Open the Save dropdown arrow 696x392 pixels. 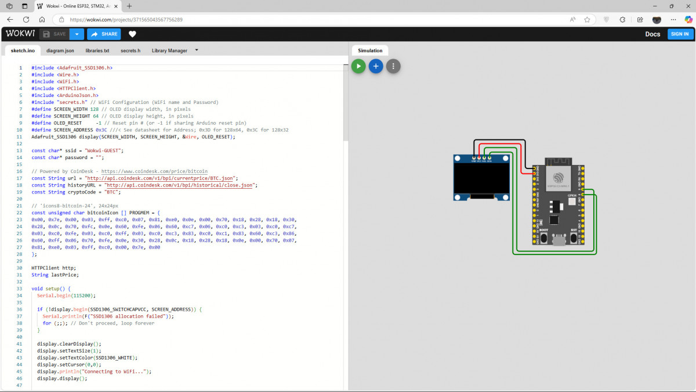tap(76, 34)
